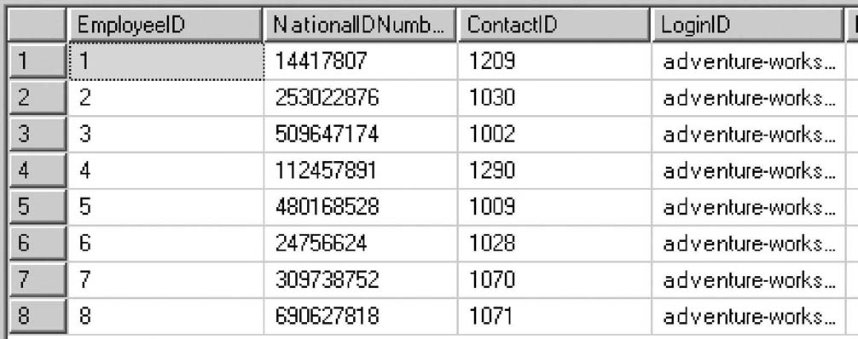
Task: Click the ContactID cell showing 1290
Action: point(554,170)
